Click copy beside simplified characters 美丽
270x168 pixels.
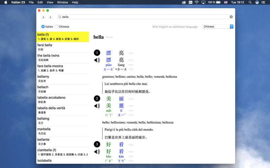[x=131, y=99]
